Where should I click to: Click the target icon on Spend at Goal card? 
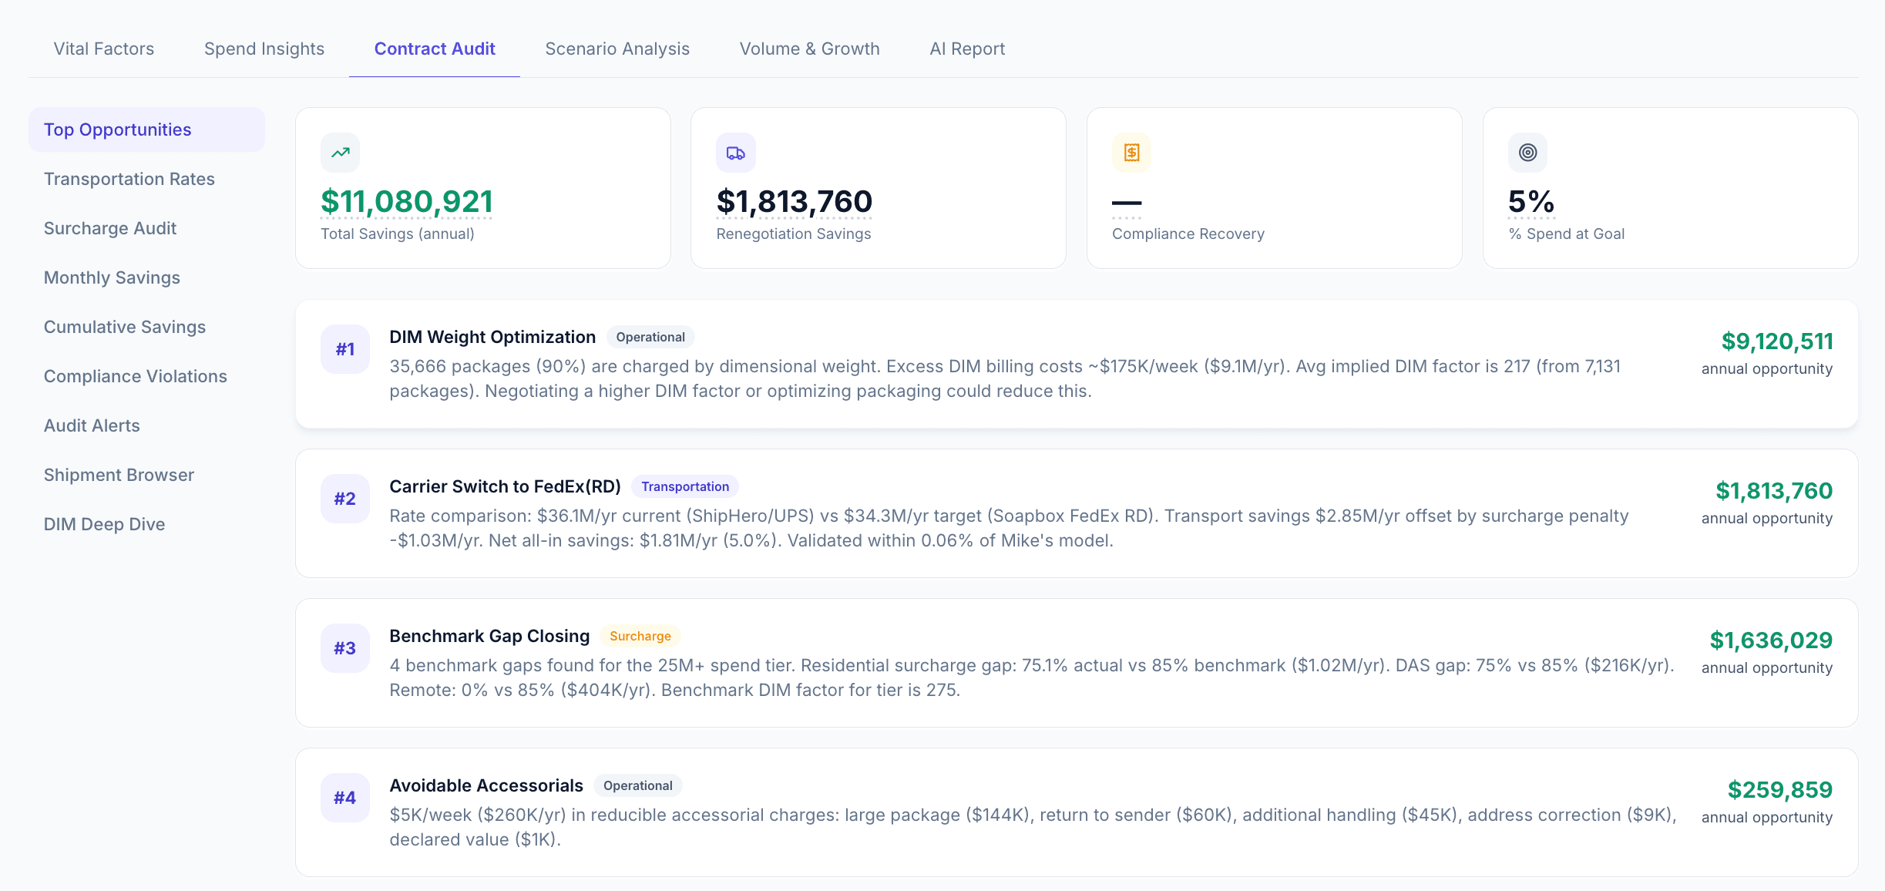(x=1527, y=153)
